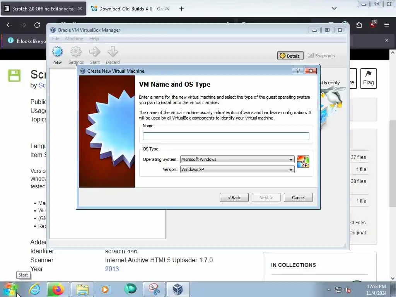Click the info icon in notification bar
Screen dimensions: 396x297
pyautogui.click(x=10, y=40)
